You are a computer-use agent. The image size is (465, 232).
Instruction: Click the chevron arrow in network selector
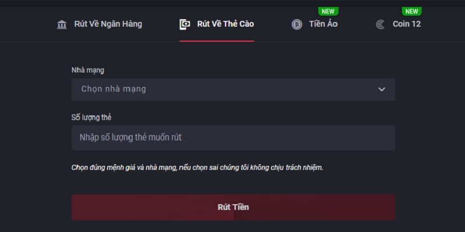[382, 89]
